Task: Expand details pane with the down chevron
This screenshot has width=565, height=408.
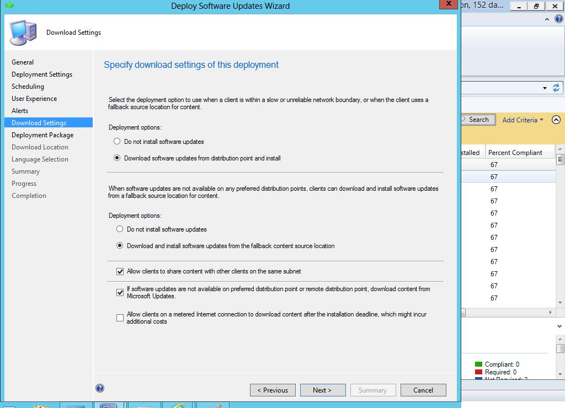Action: click(x=559, y=326)
